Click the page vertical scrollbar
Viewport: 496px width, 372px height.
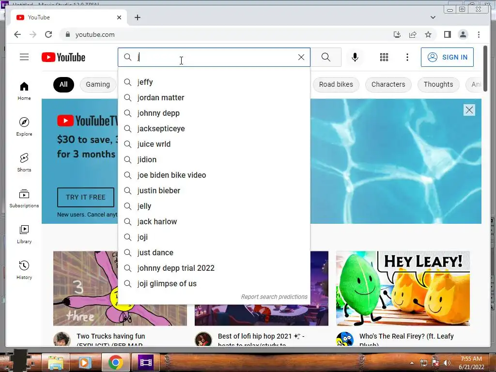[485, 68]
